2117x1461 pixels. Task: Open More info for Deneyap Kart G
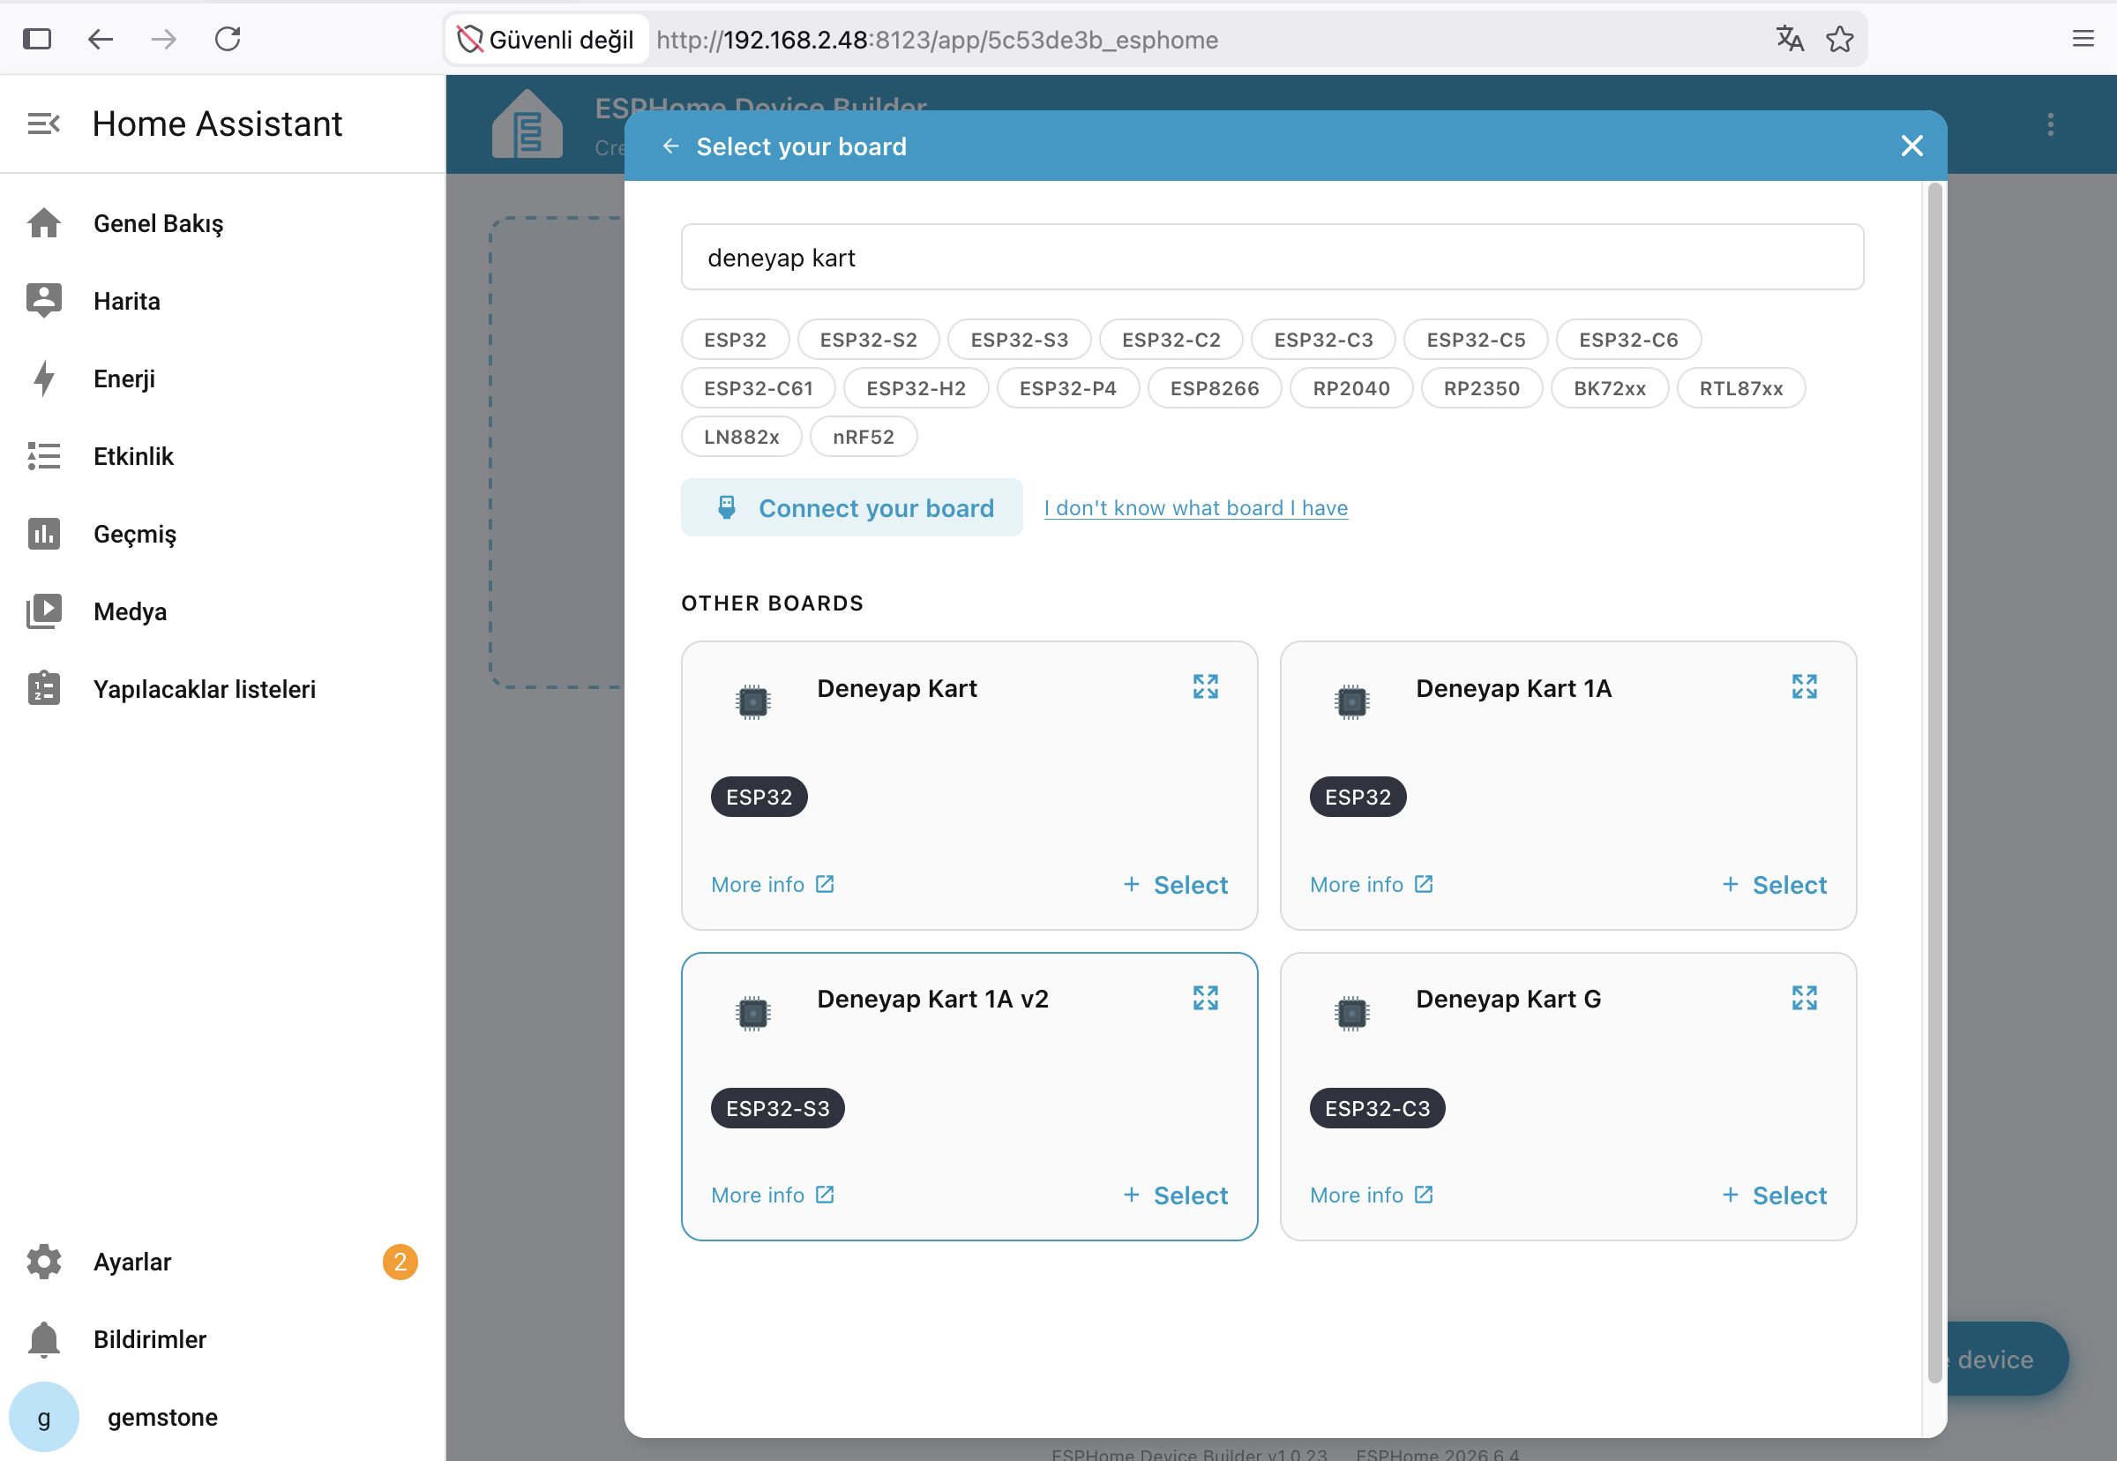1371,1195
